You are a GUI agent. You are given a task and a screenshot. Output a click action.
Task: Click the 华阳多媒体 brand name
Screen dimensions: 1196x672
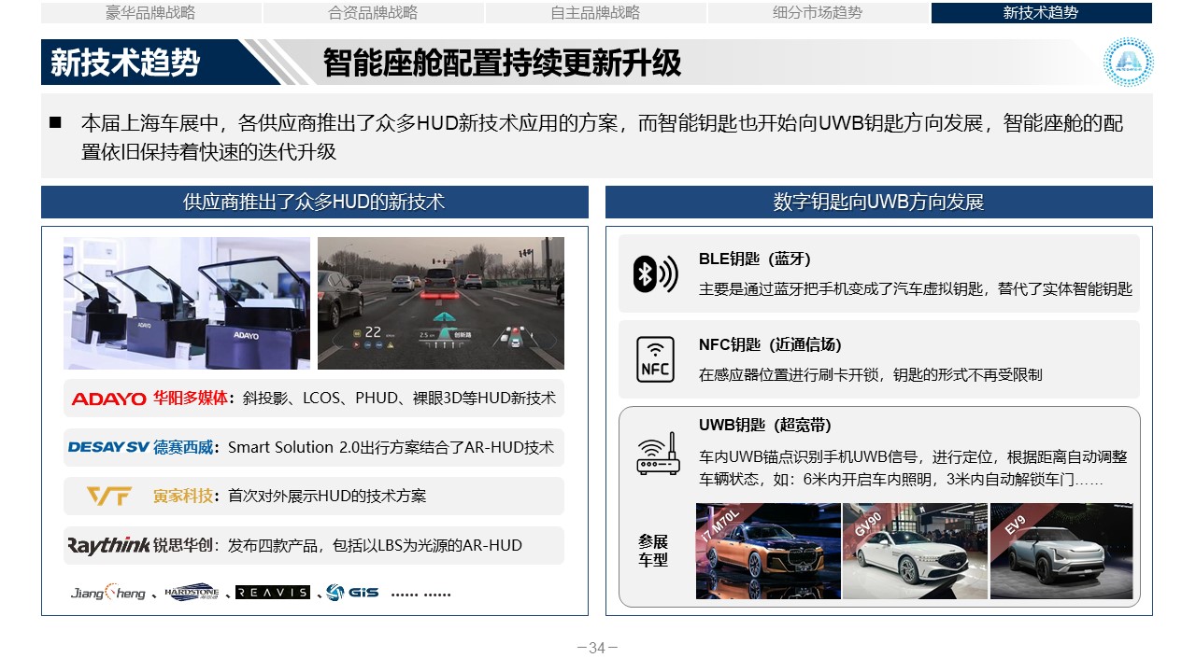click(x=190, y=399)
